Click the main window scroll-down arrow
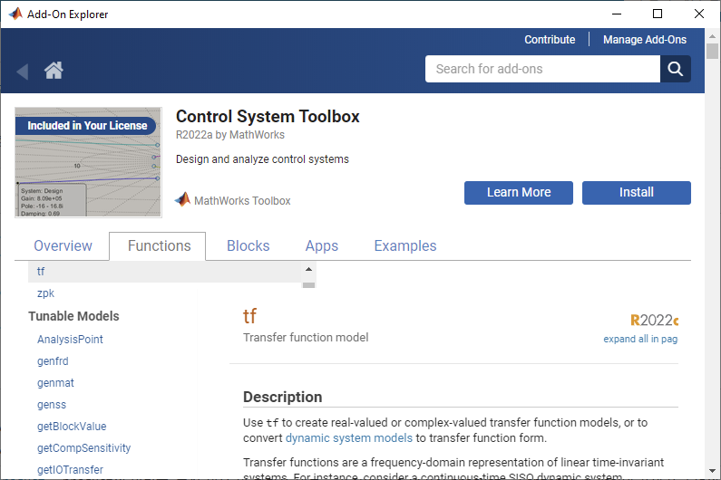721x480 pixels. (x=712, y=471)
